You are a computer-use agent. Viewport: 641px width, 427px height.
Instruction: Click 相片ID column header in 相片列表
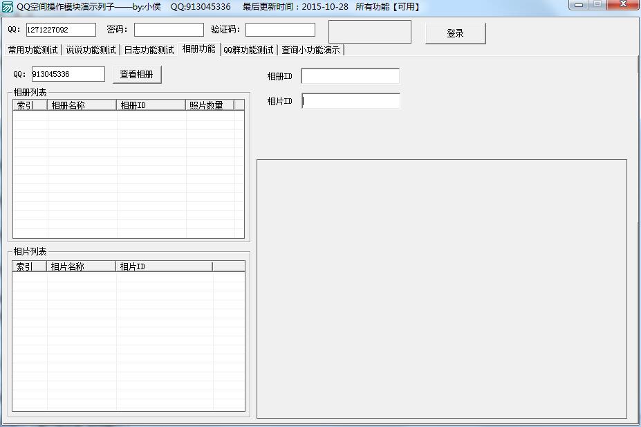(x=164, y=266)
